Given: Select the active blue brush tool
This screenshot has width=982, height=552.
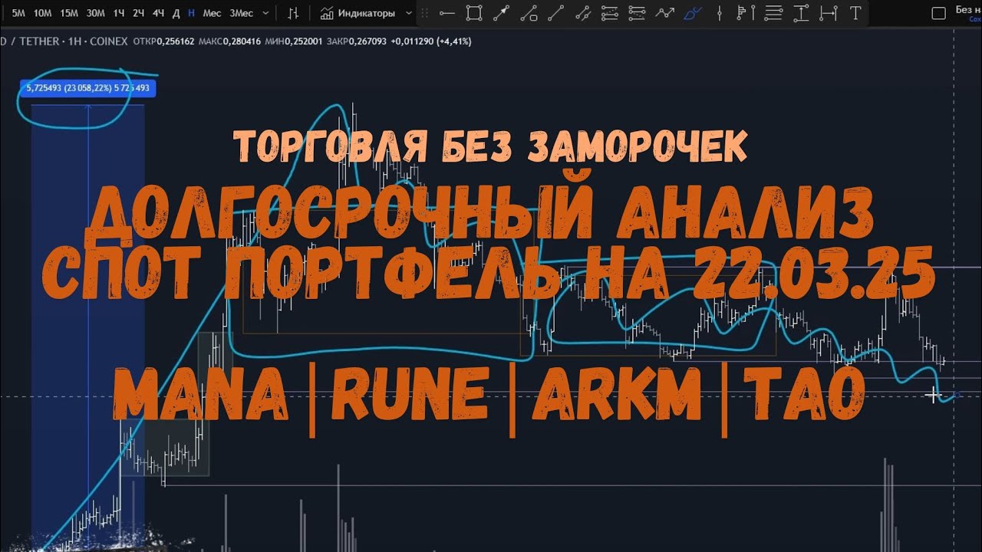Looking at the screenshot, I should (692, 13).
